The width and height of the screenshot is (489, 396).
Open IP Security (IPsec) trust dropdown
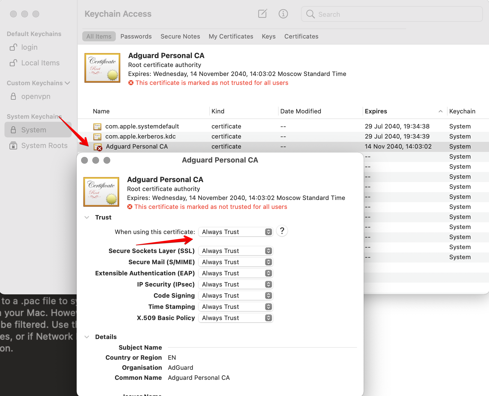(x=236, y=284)
